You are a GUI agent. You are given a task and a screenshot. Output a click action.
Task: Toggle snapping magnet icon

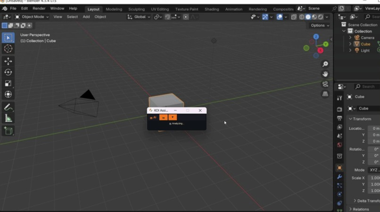pos(167,17)
